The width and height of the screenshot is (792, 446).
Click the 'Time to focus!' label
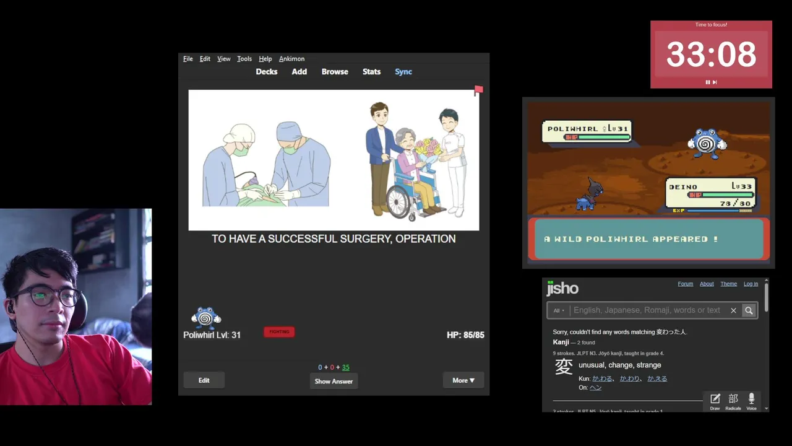(711, 25)
